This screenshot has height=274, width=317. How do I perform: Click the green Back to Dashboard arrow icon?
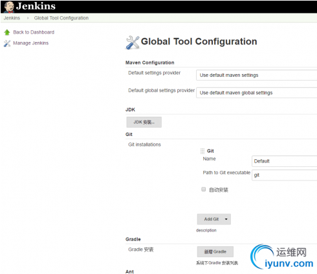coord(7,32)
